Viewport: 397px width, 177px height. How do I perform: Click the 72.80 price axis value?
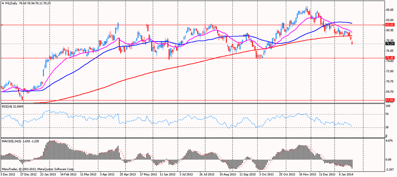389,71
